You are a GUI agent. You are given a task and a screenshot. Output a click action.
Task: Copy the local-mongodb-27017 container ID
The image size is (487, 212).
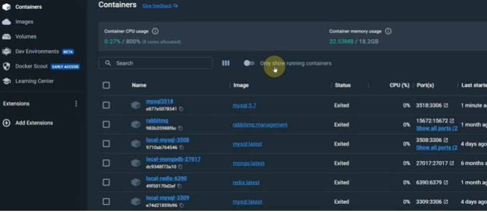click(x=180, y=167)
